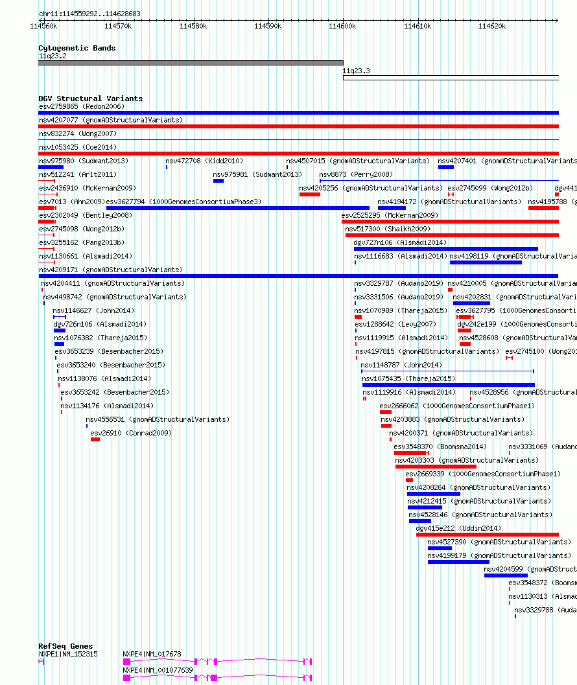Open esv2745099 (Wong2012b) variant
Viewport: 577px width, 685px height.
pyautogui.click(x=490, y=187)
